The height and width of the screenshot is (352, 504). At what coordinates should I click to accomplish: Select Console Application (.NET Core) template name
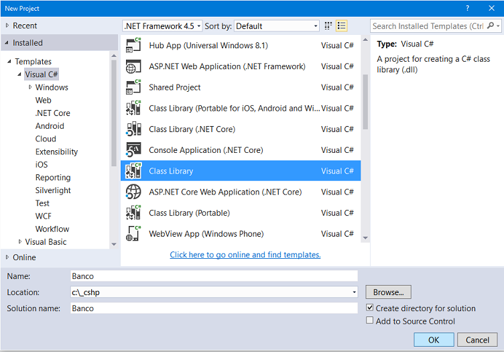coord(206,150)
